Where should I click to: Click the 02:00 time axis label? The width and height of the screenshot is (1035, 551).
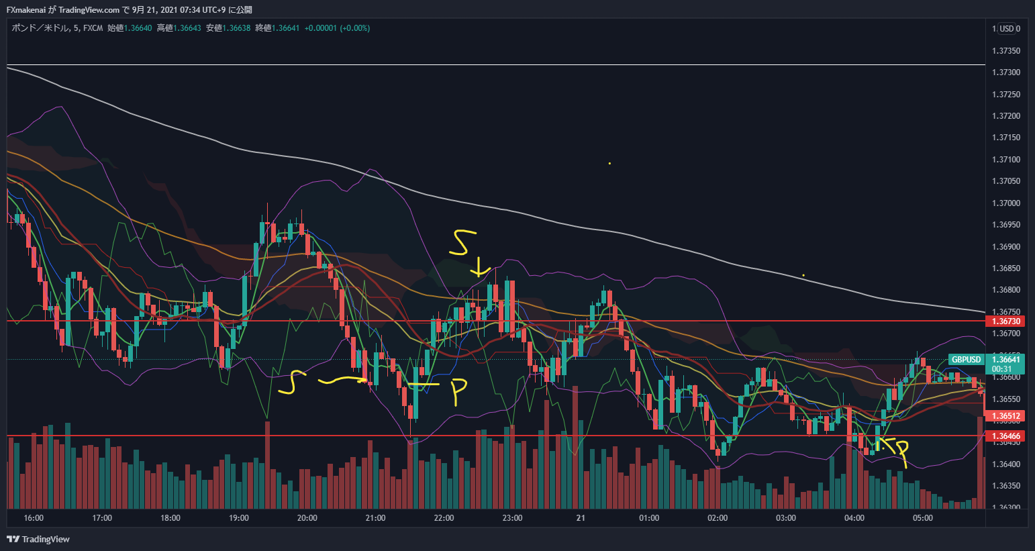pyautogui.click(x=718, y=518)
